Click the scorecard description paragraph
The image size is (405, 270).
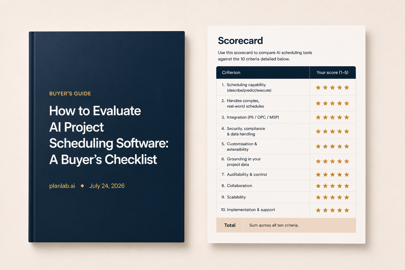point(265,56)
